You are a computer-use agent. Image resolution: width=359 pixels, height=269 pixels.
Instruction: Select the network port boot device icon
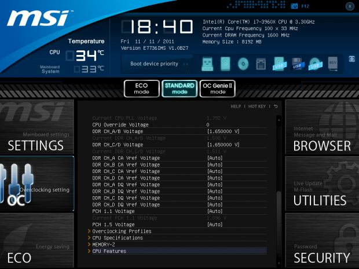261,64
